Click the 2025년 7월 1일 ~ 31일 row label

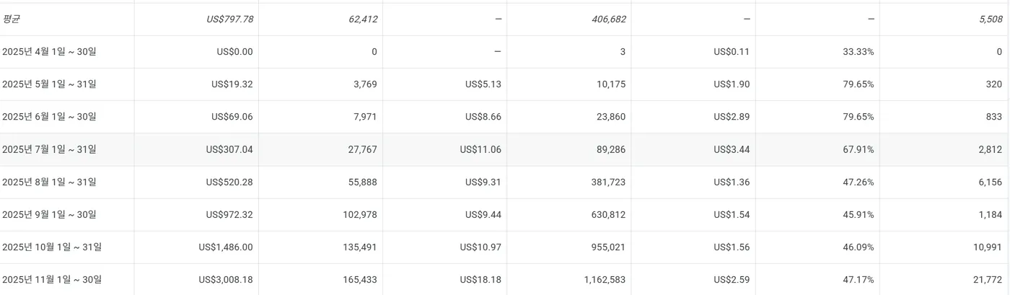(49, 149)
